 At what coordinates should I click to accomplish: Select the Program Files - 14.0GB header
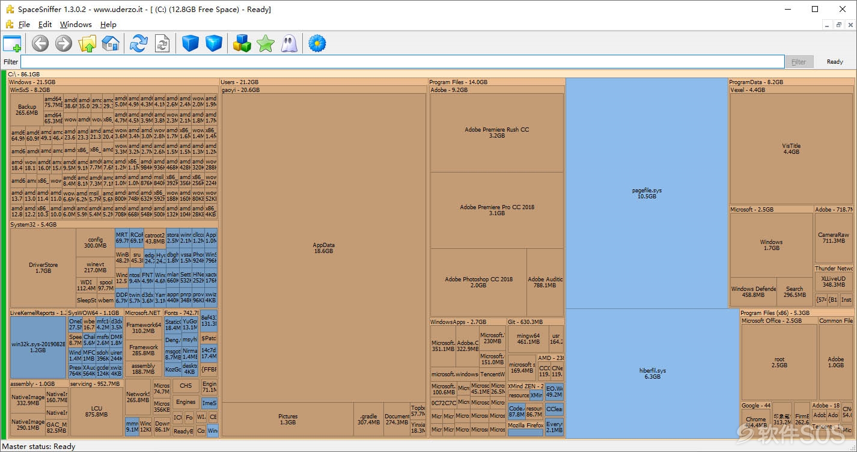[496, 82]
